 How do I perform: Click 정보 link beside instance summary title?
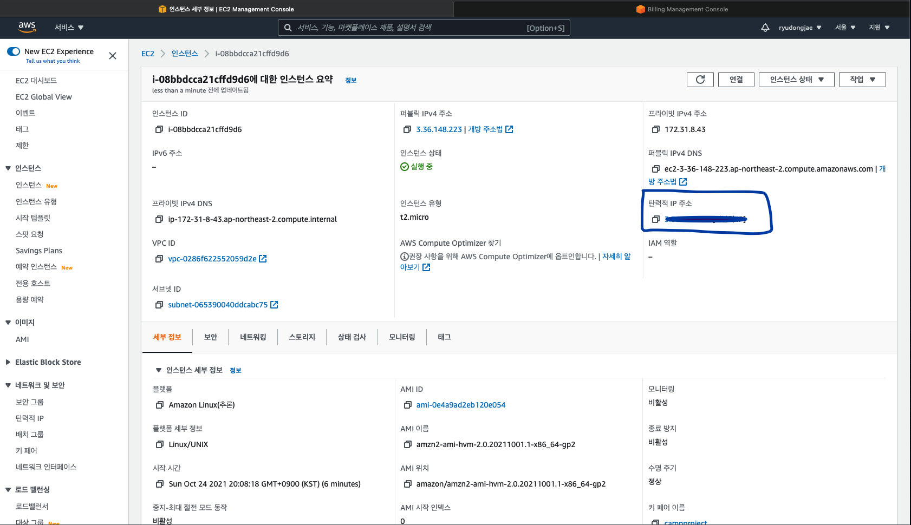tap(351, 80)
